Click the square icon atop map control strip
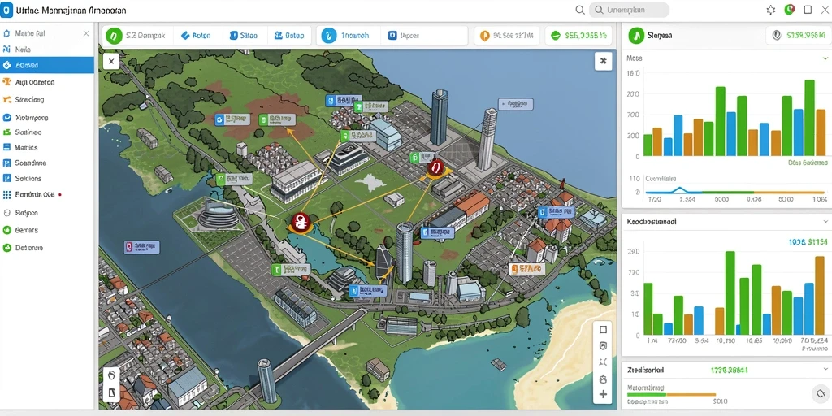 603,330
